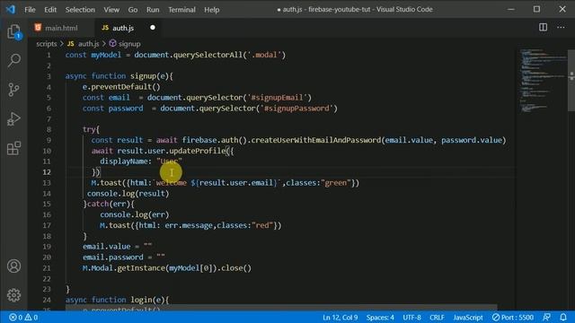Open the View menu
Viewport: 575px width, 323px height.
click(111, 10)
